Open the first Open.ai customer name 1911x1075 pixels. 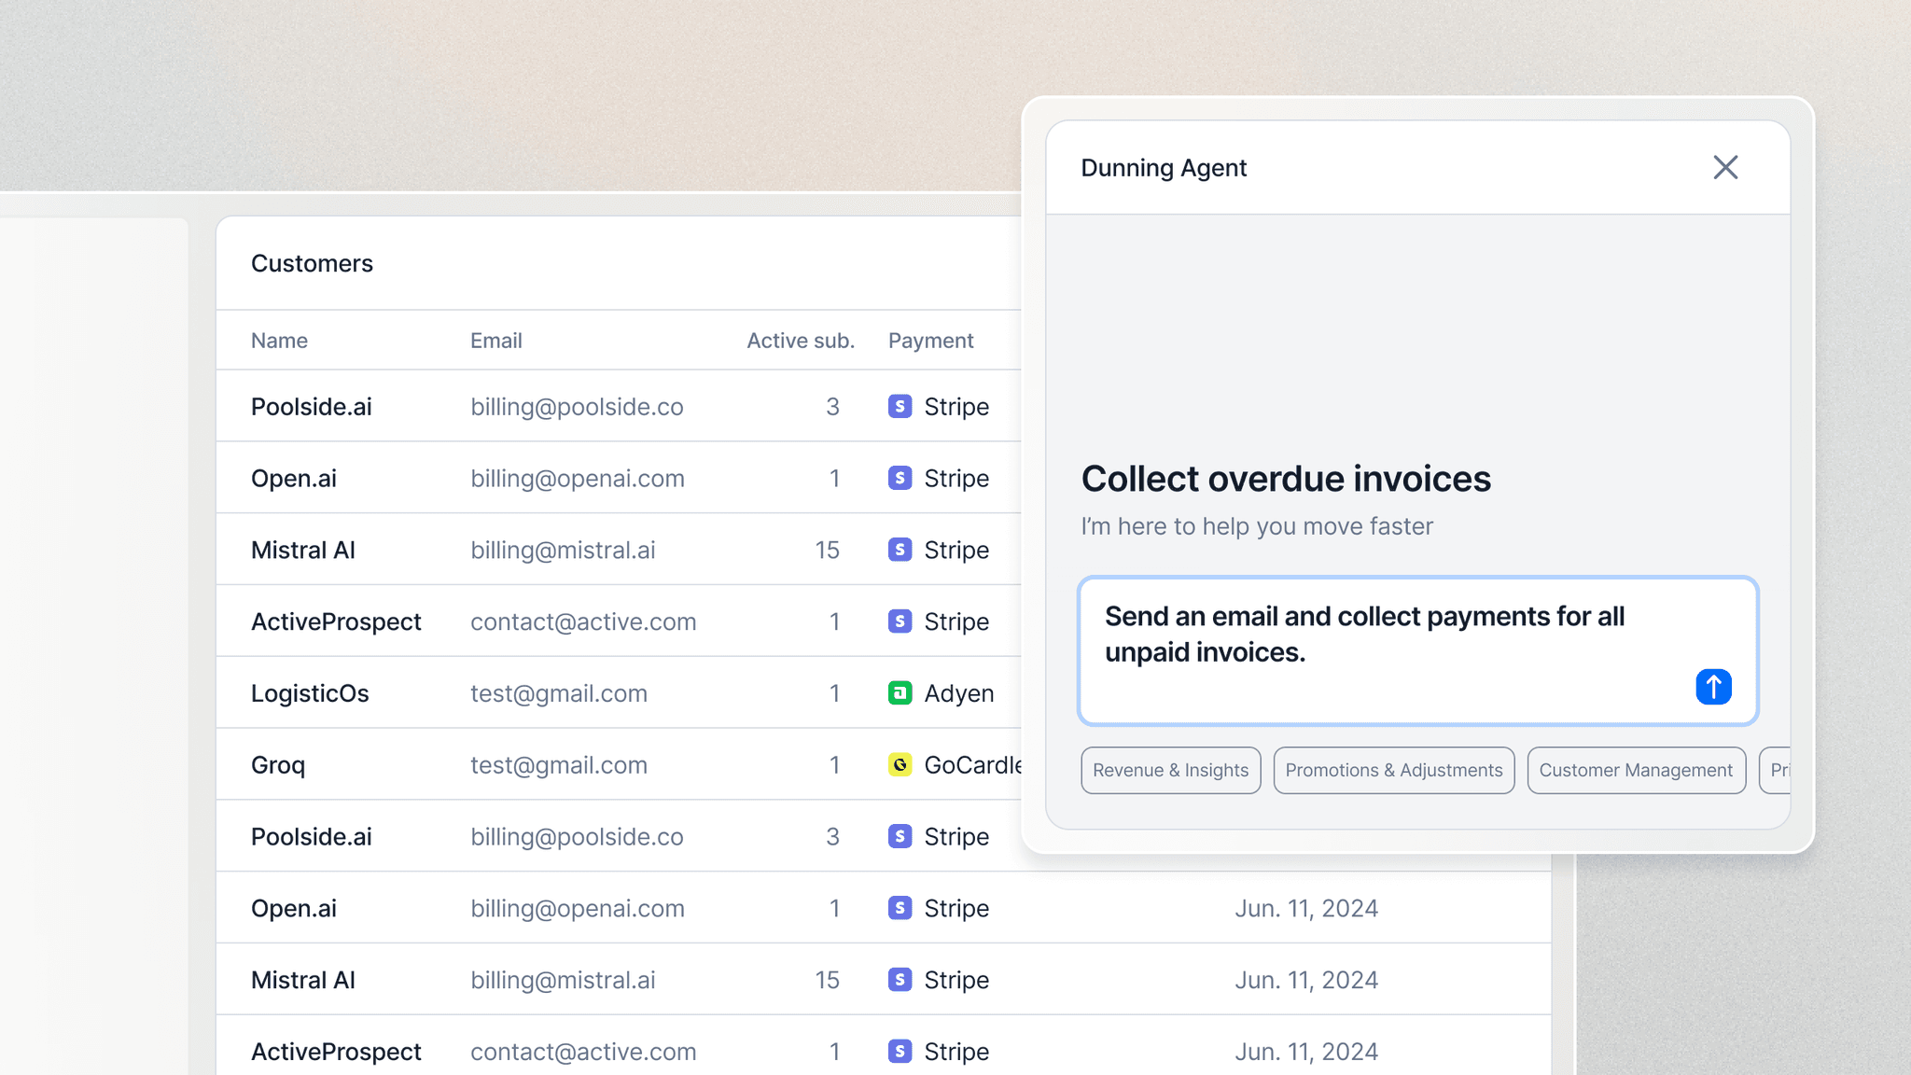click(x=294, y=478)
